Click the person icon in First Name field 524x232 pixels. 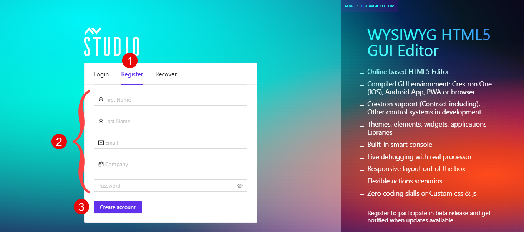tap(101, 100)
